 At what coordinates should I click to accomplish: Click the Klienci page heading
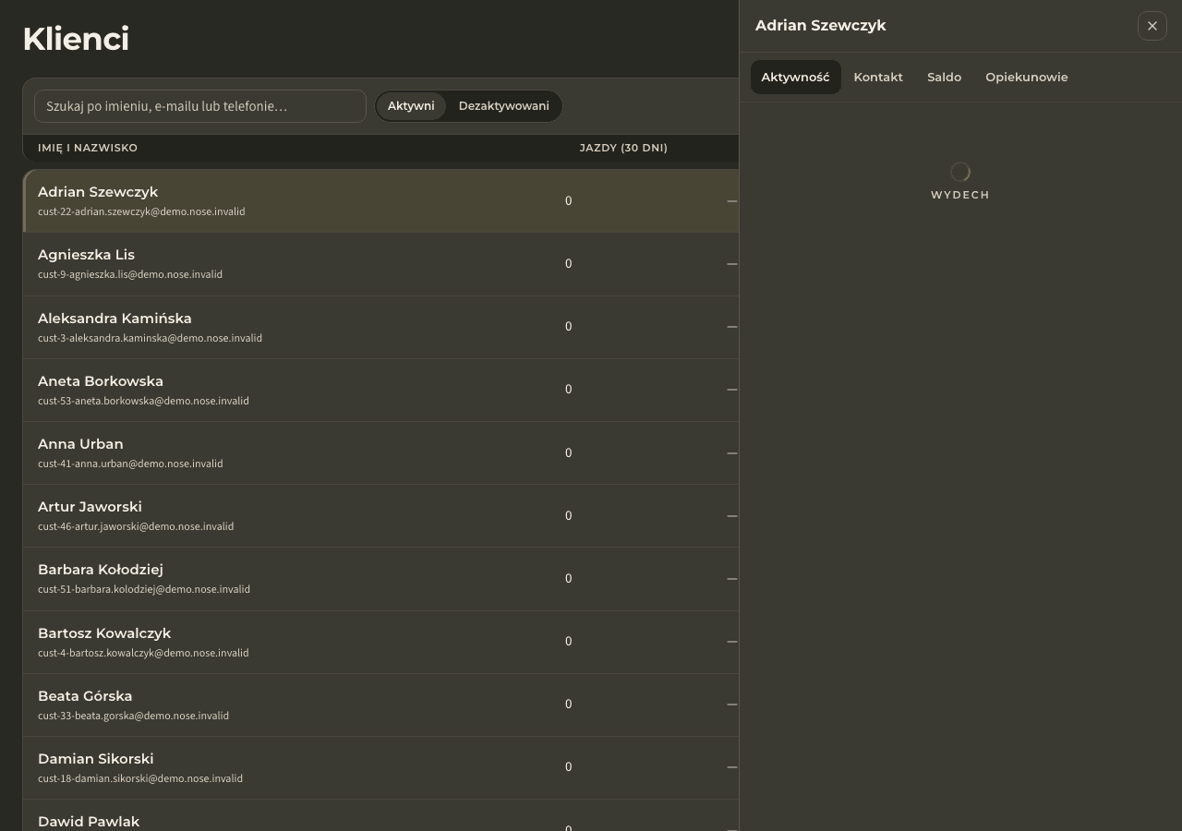(x=76, y=39)
